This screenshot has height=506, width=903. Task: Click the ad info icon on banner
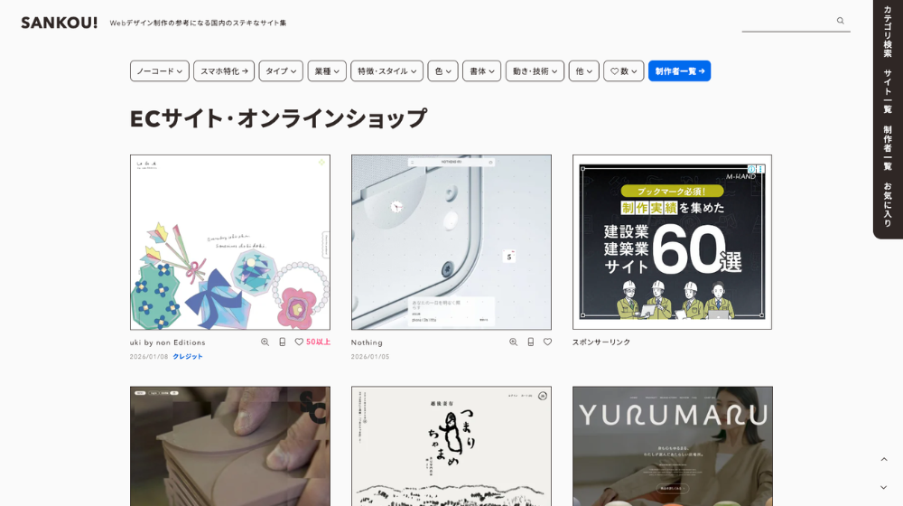761,169
